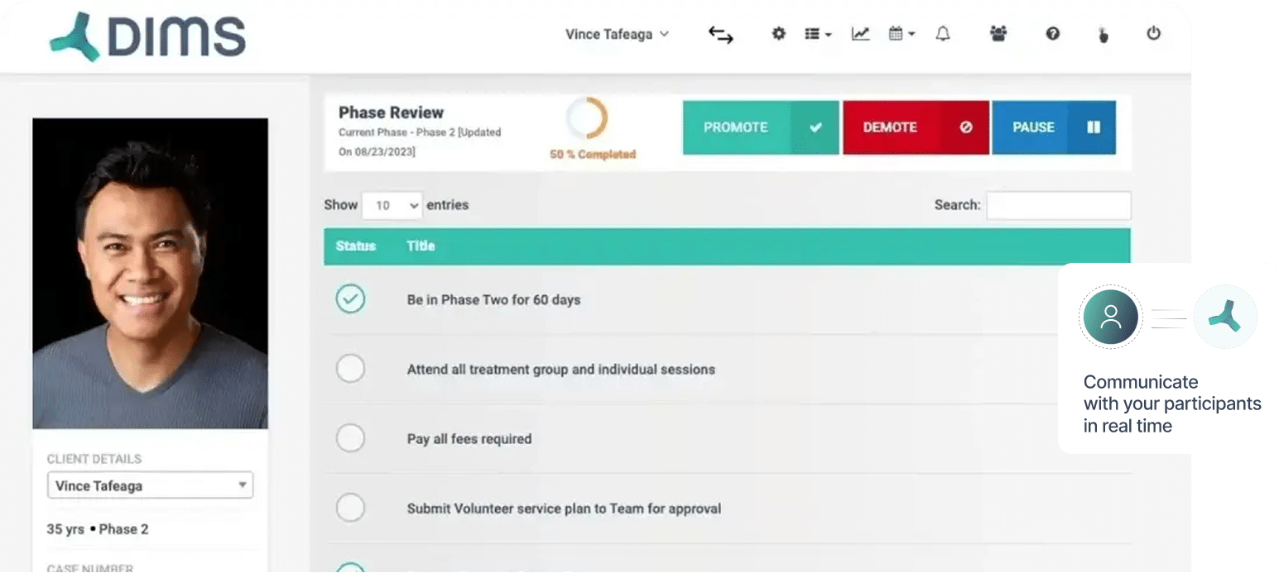
Task: Click the Current Phase - Phase 2 updated text
Action: (x=420, y=141)
